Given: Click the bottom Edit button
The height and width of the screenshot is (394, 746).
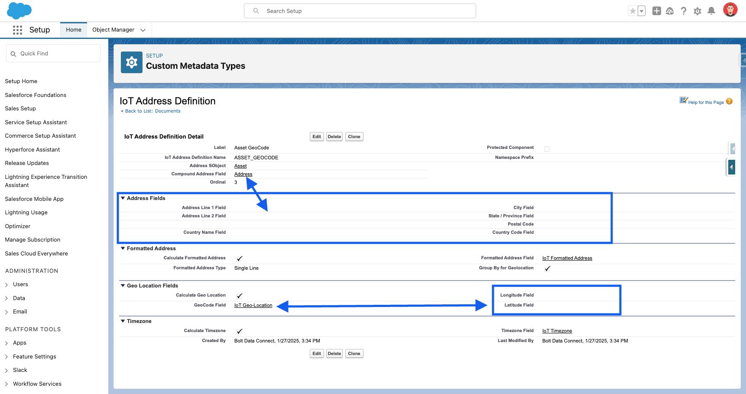Looking at the screenshot, I should [x=317, y=354].
